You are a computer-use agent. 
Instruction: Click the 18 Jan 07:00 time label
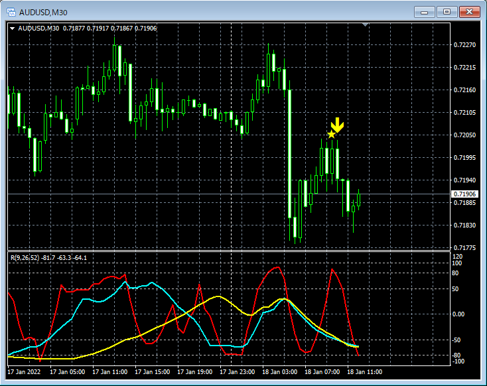(x=322, y=371)
